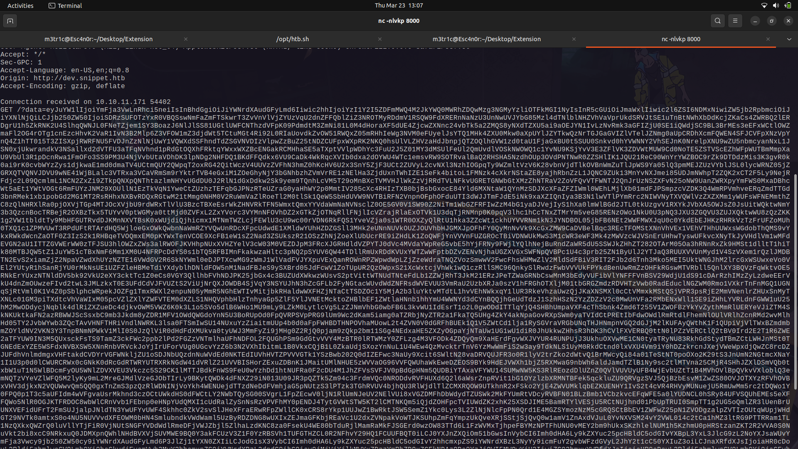The width and height of the screenshot is (798, 449).
Task: Switch to the /opt/htb.sh tab
Action: coord(293,39)
